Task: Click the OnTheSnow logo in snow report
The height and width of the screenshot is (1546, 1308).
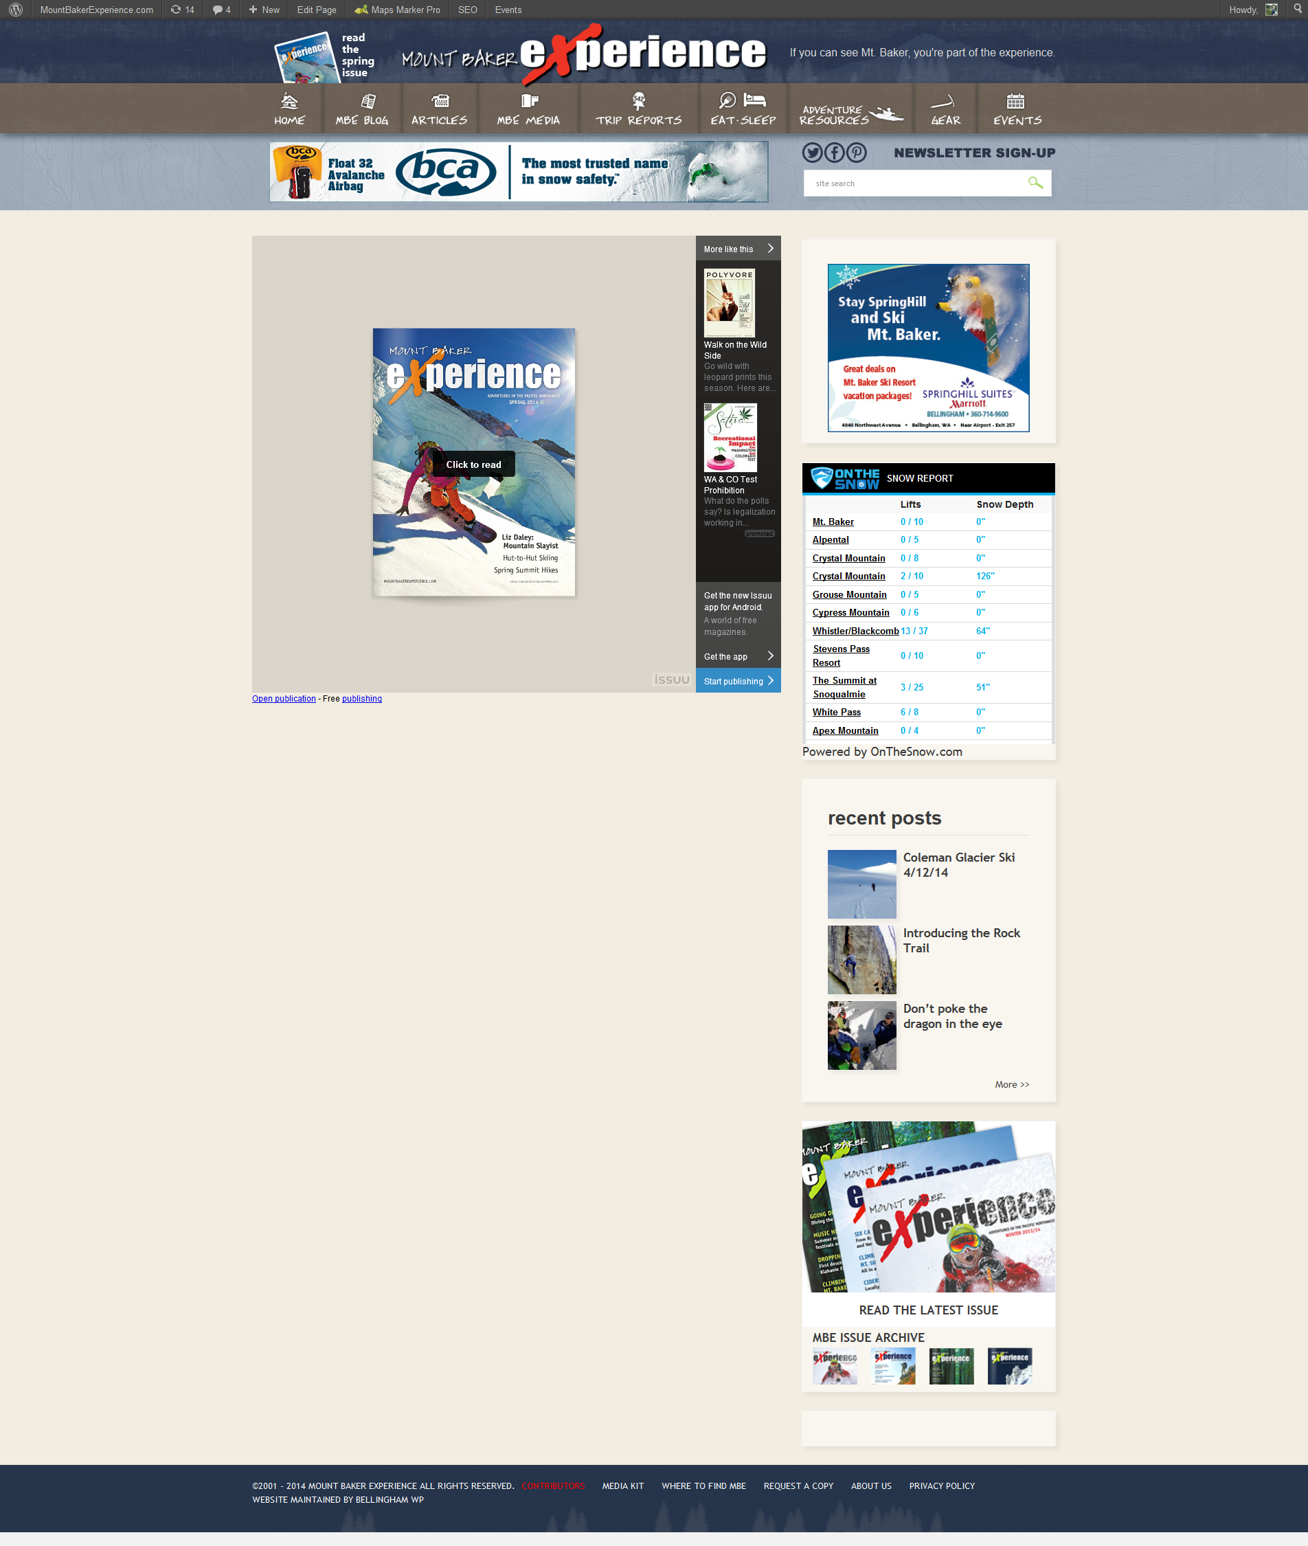Action: (x=844, y=478)
